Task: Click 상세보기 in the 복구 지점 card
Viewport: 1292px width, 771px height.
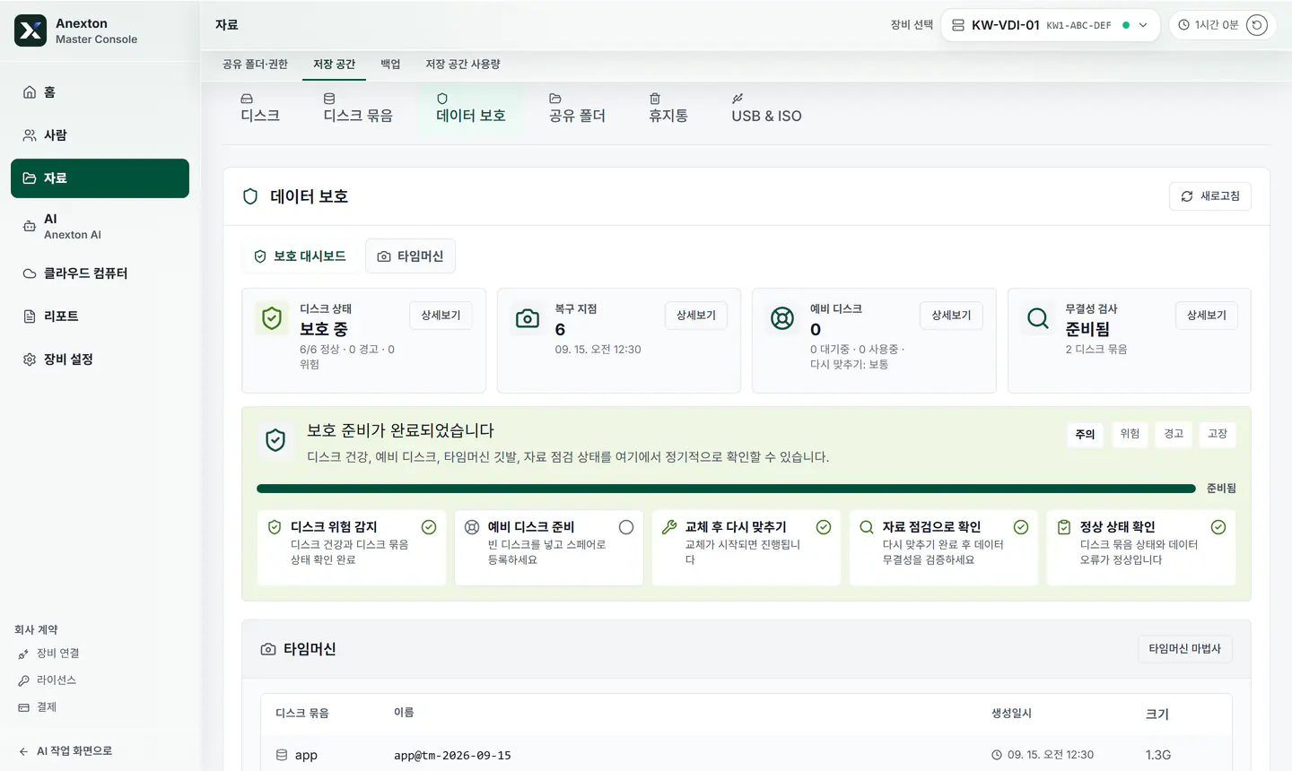Action: 696,316
